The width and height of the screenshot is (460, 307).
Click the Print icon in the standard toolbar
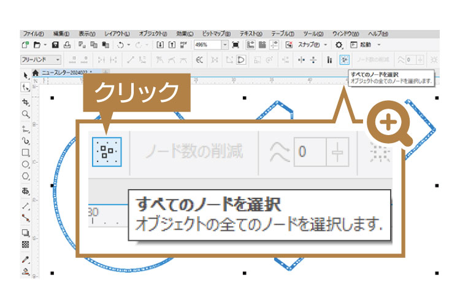pos(66,45)
